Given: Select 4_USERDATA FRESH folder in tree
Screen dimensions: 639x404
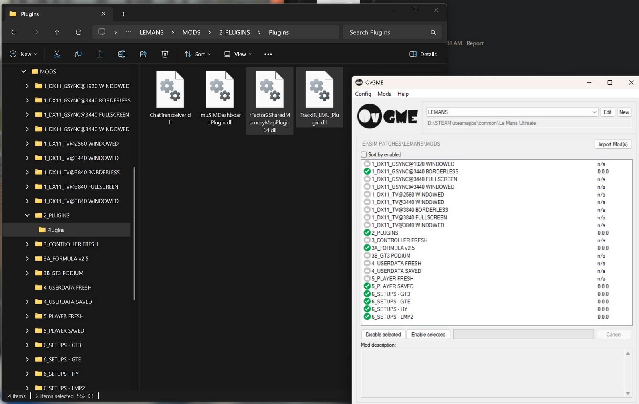Looking at the screenshot, I should (x=66, y=287).
